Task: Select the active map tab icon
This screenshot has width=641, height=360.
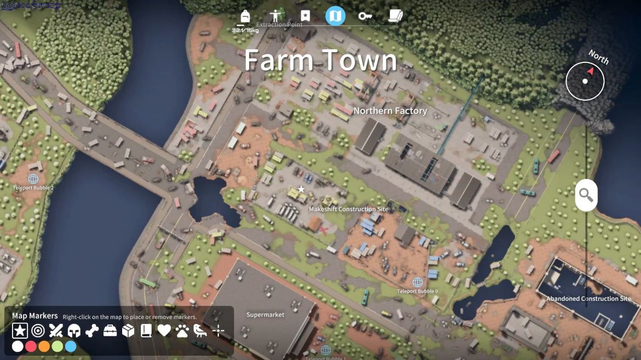Action: pyautogui.click(x=335, y=16)
